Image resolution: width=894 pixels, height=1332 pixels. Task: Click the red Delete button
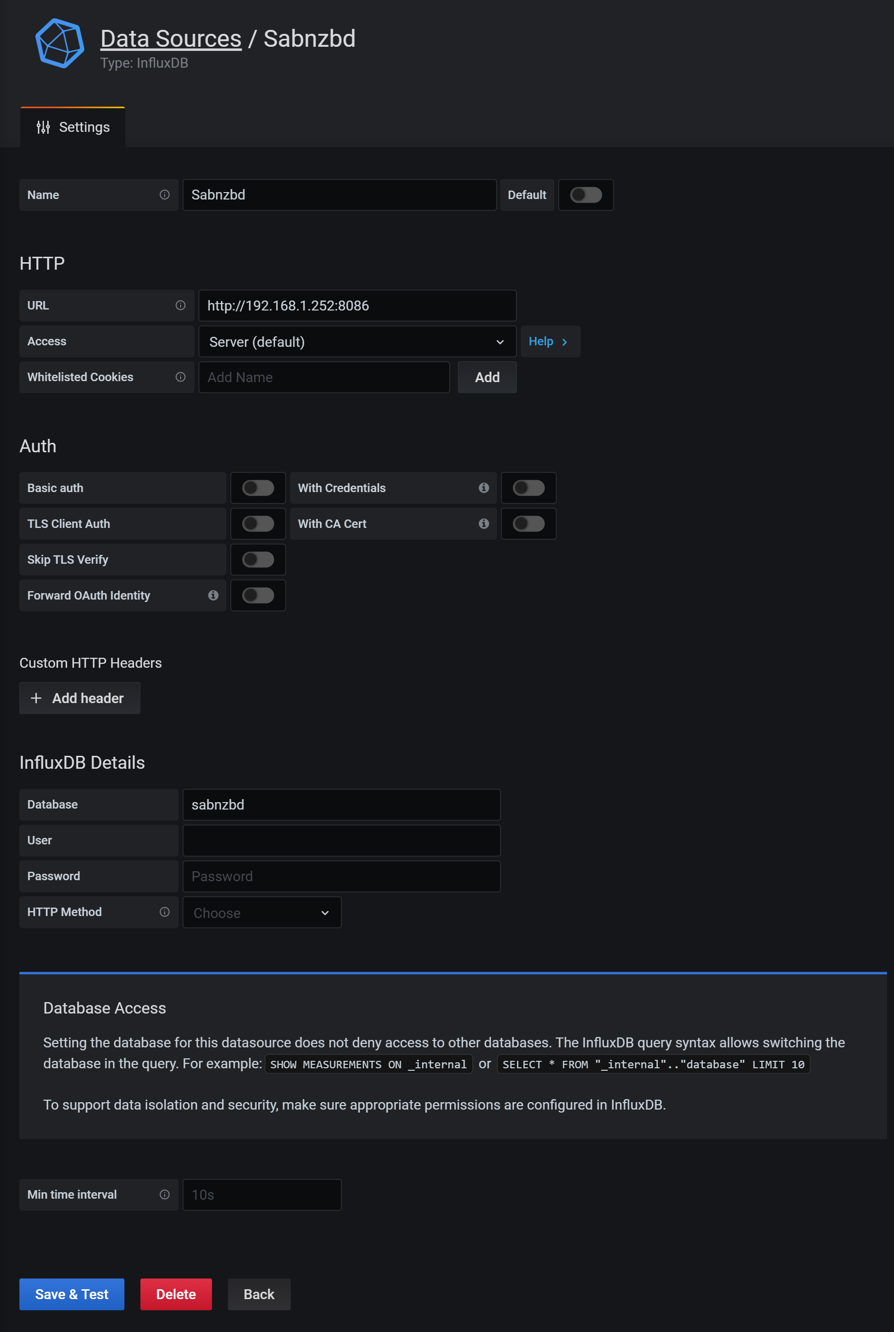coord(176,1294)
